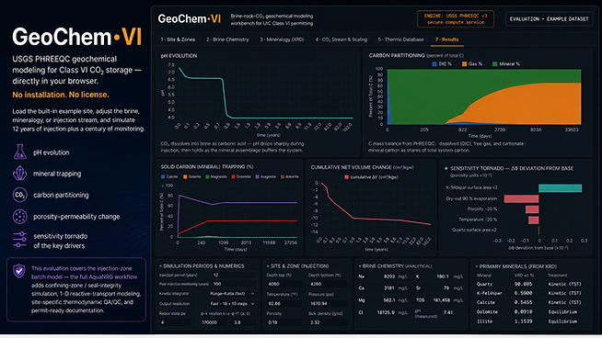The image size is (602, 338).
Task: Toggle the Siderite series legend entry
Action: tap(192, 176)
